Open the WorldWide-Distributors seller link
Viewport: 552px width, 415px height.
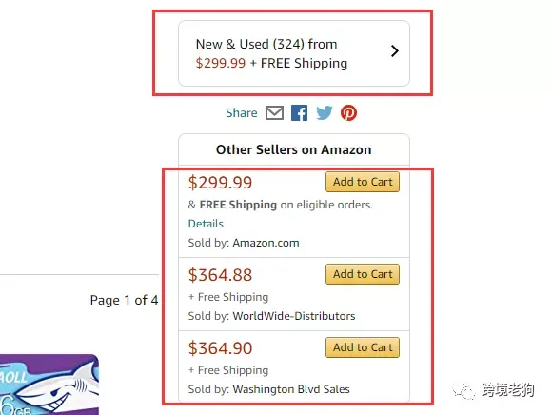click(x=294, y=316)
